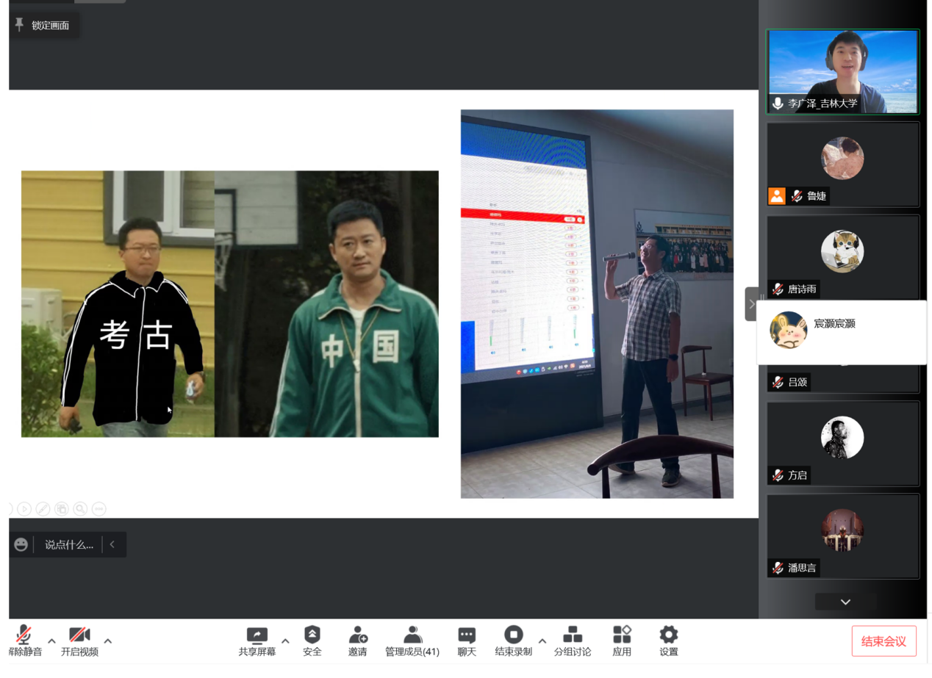Open Manage Members (管理成员) panel

(412, 635)
